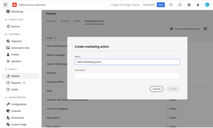
Task: Click the Description input field
Action: tap(127, 76)
